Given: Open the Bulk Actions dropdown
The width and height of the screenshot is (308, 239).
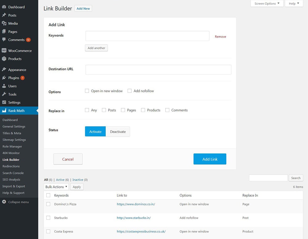Looking at the screenshot, I should point(56,187).
